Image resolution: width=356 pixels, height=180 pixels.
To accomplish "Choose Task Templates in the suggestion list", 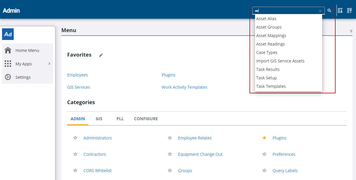I will (271, 86).
